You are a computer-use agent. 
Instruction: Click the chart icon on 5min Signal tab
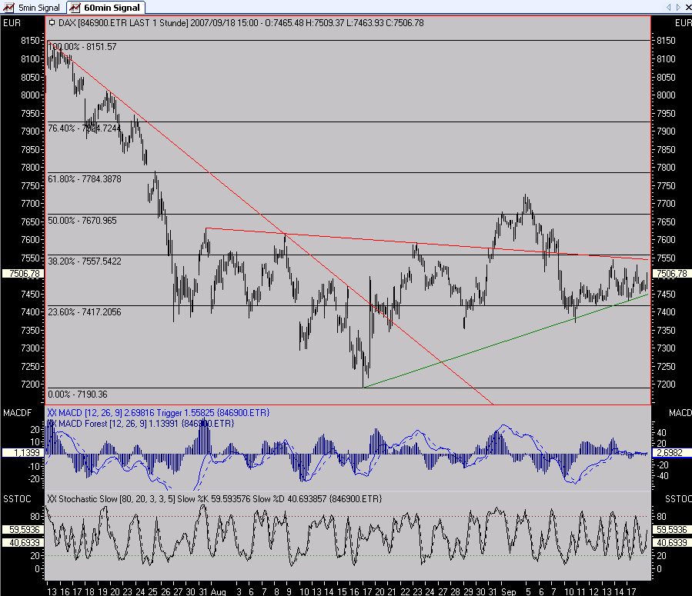tap(8, 8)
